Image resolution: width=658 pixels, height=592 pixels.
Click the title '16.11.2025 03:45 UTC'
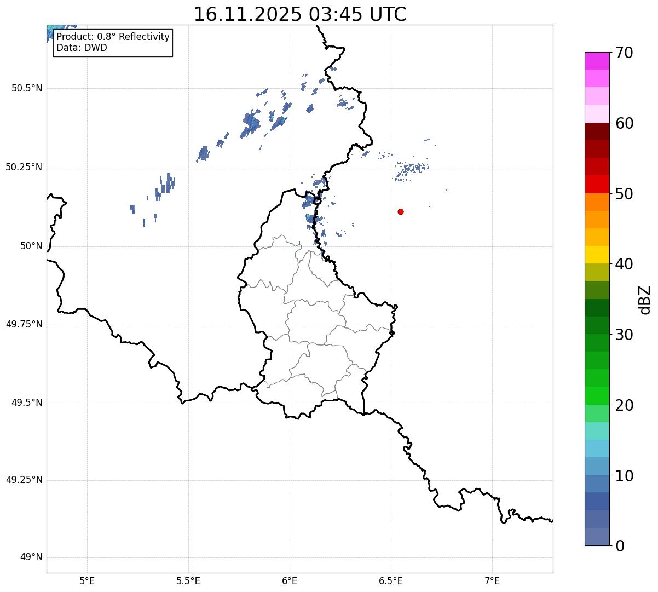(x=300, y=14)
